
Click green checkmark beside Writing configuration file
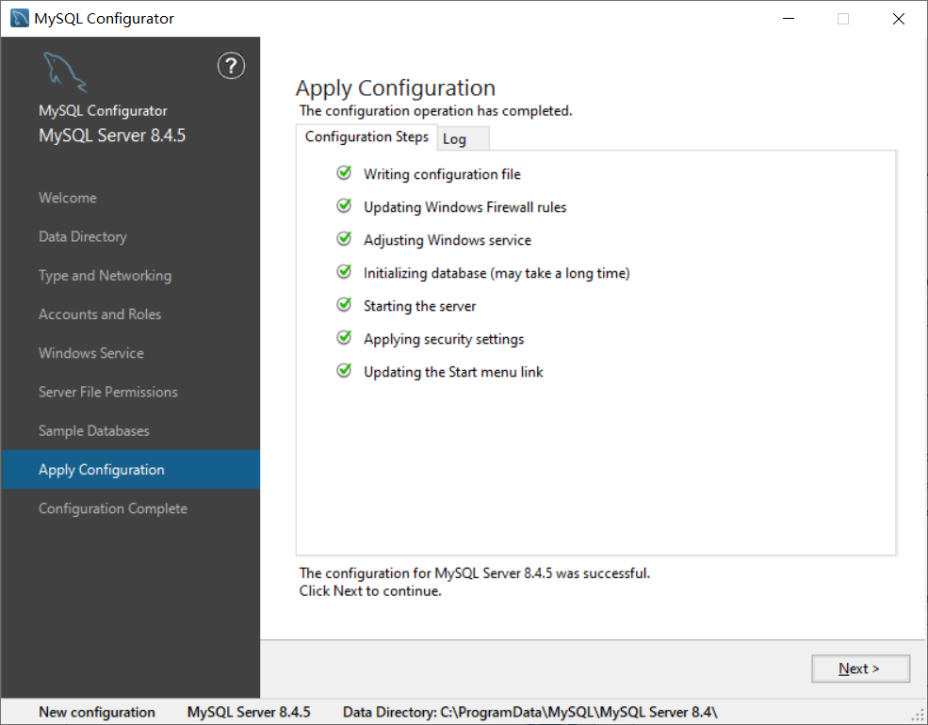(344, 172)
